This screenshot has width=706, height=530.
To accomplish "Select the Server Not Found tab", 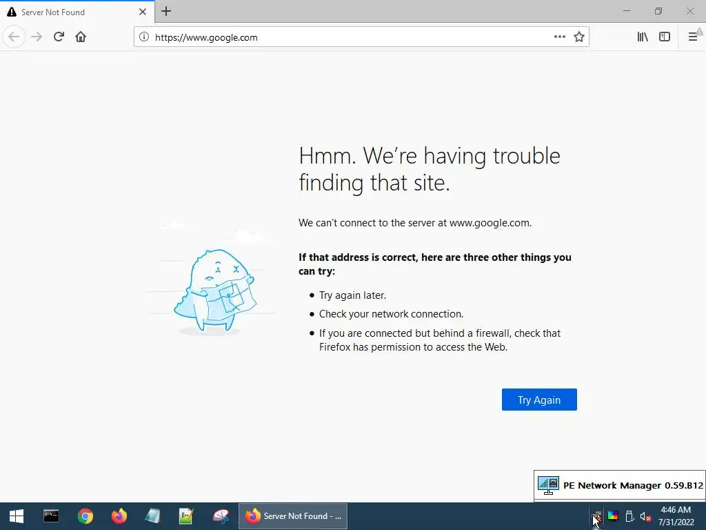I will click(x=77, y=12).
